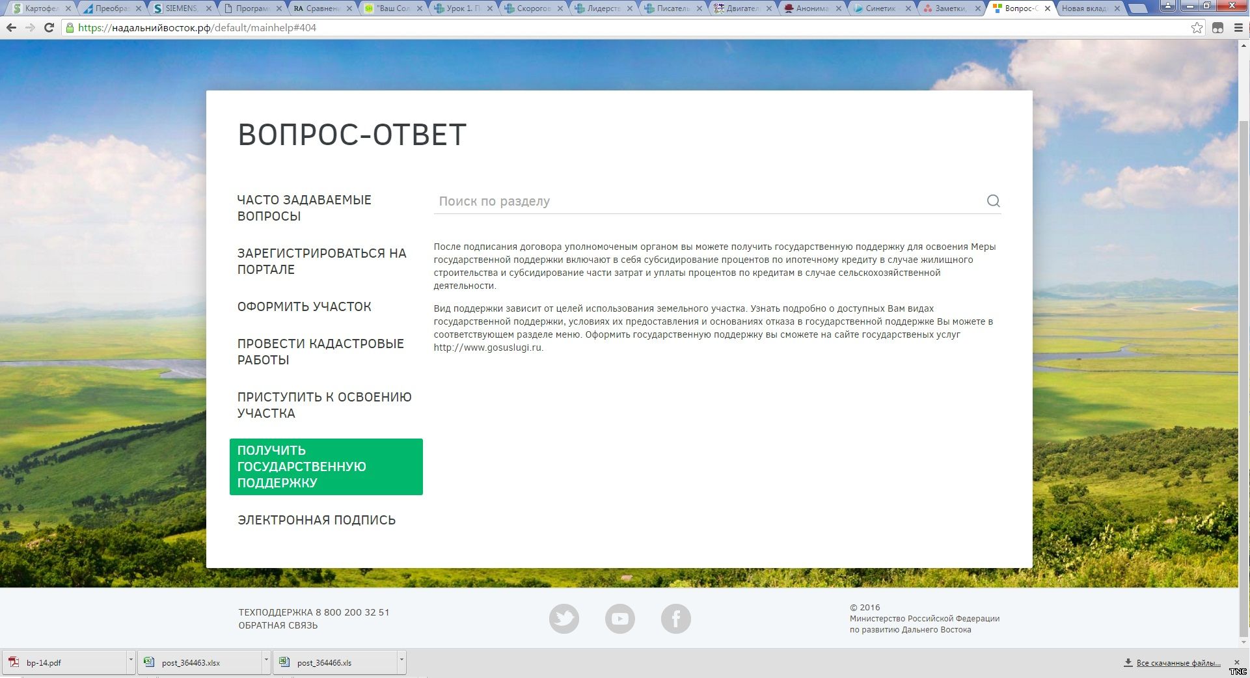1250x678 pixels.
Task: Open the YouTube icon in footer
Action: (620, 618)
